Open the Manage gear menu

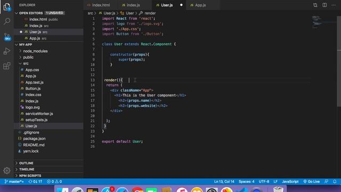[7, 171]
